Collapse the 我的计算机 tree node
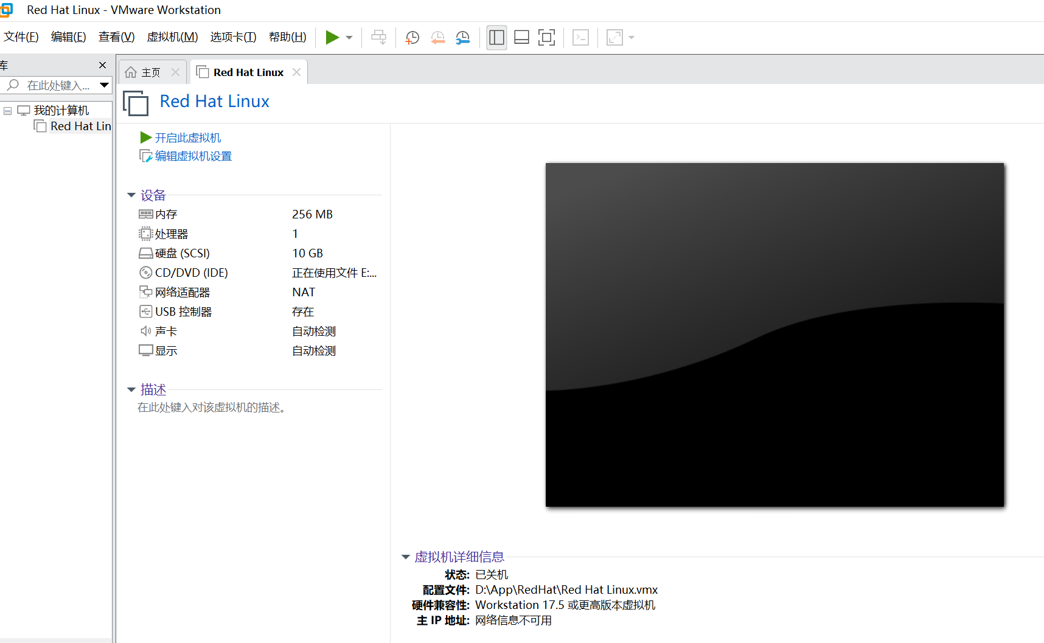 point(8,111)
